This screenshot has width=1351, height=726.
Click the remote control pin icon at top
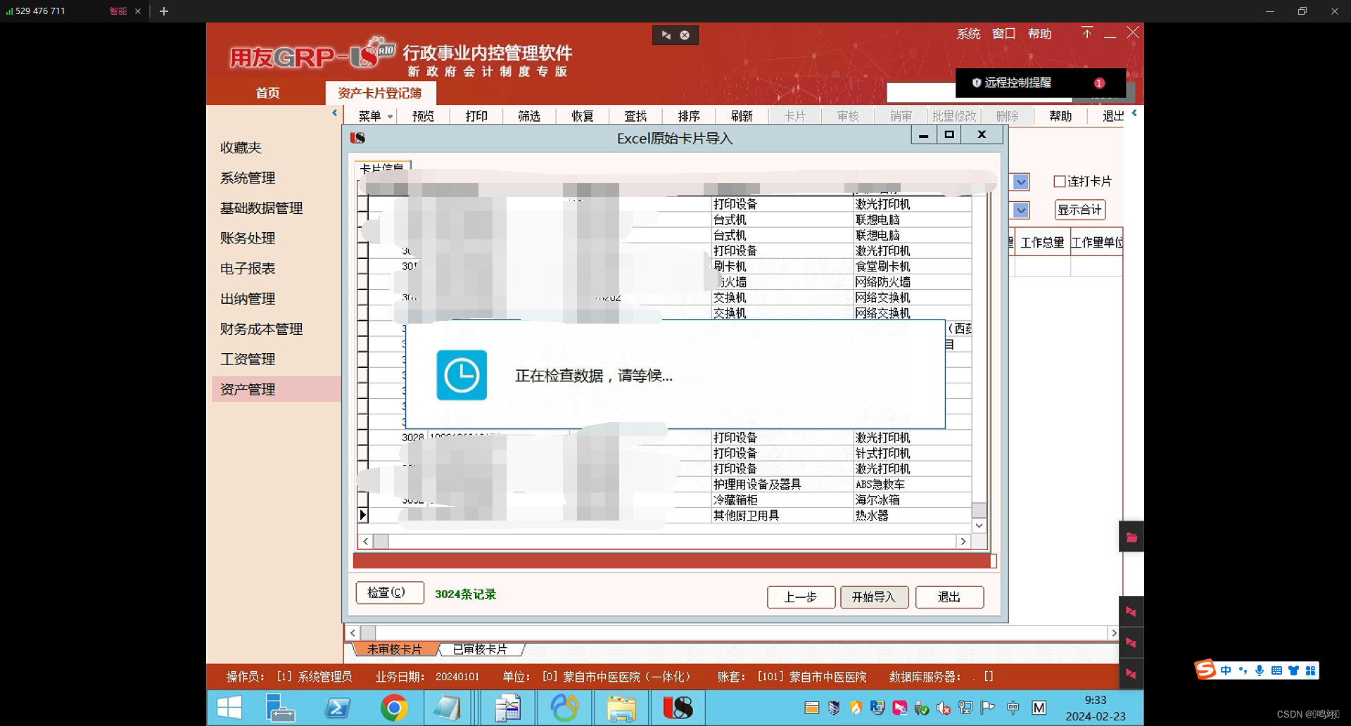pos(666,35)
